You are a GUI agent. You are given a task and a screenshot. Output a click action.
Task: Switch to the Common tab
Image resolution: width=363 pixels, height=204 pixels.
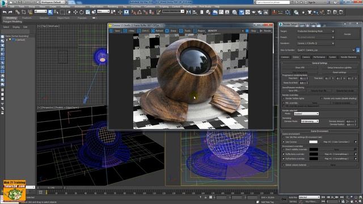pos(285,57)
